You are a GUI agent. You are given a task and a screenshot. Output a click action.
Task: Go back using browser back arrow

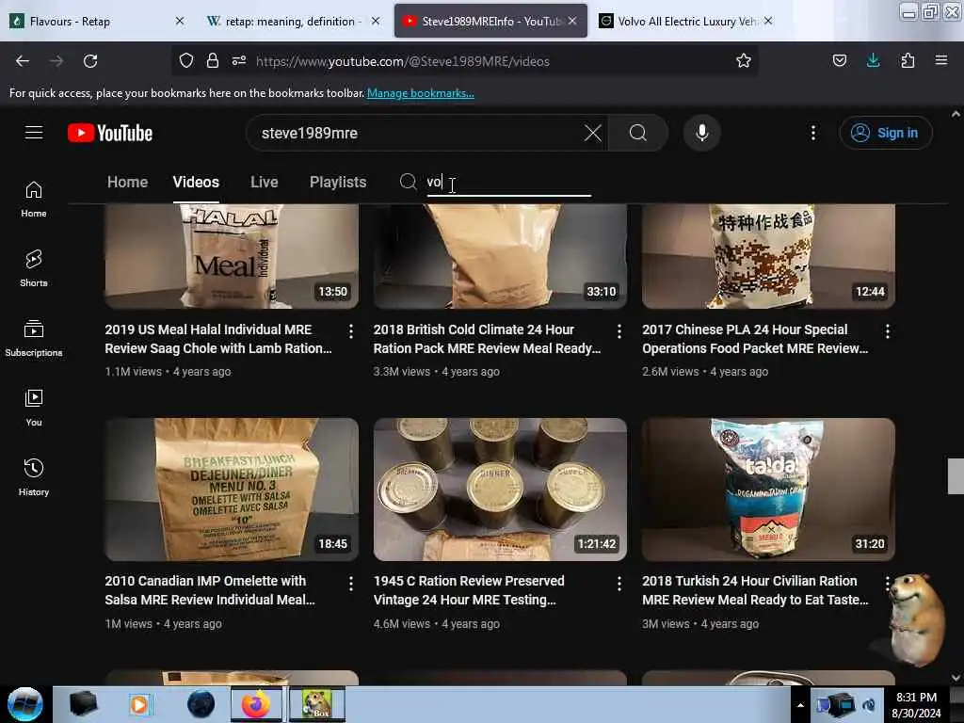tap(23, 61)
